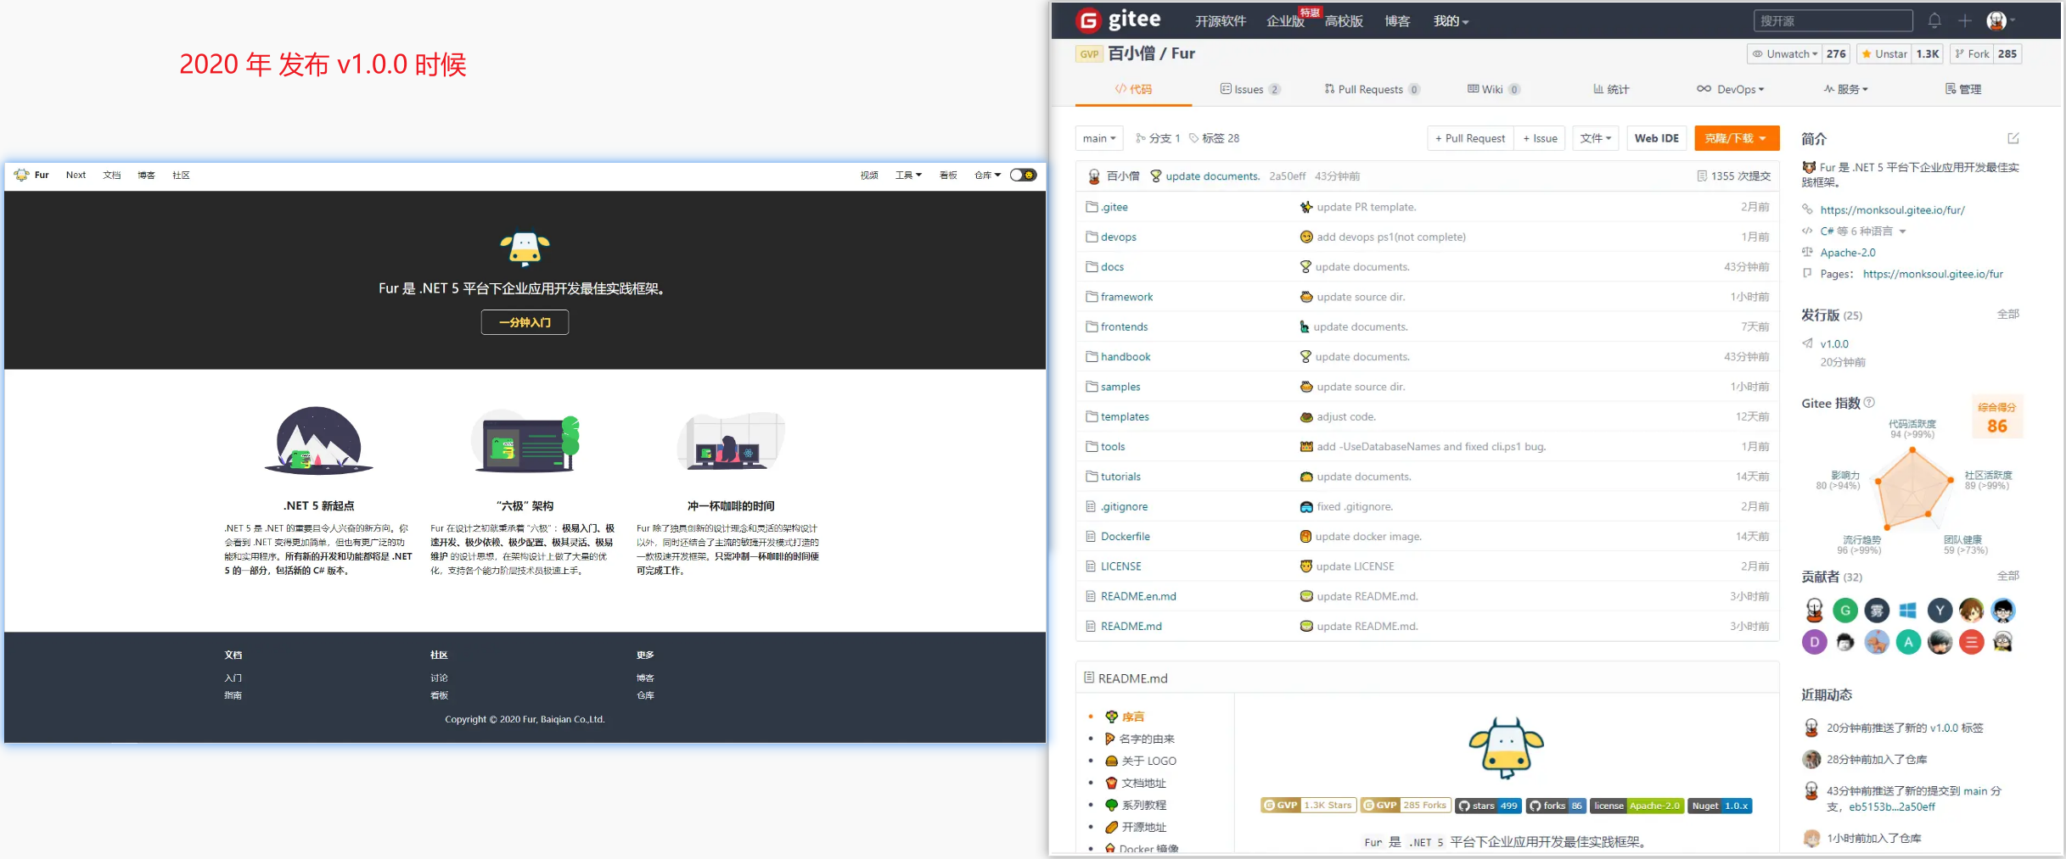
Task: Open the 管理 tab
Action: (x=1963, y=89)
